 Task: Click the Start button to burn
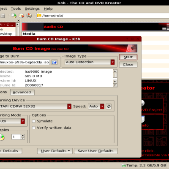[128, 57]
